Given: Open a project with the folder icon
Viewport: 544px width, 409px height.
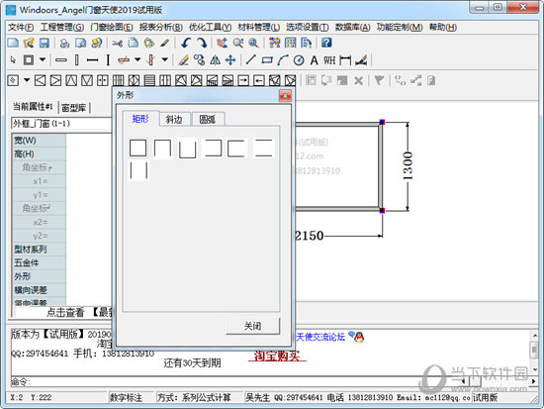Looking at the screenshot, I should tap(29, 43).
